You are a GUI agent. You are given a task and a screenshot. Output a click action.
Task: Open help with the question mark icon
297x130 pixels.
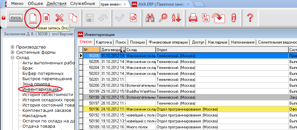[x=250, y=18]
